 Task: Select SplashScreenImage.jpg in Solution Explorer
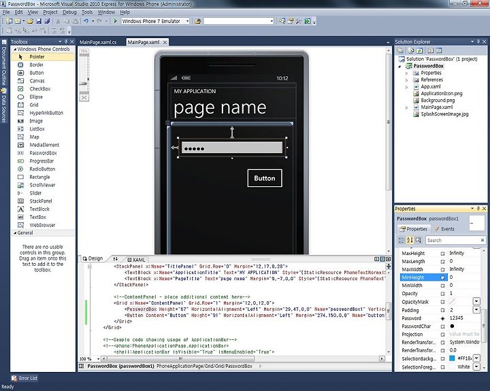(444, 114)
